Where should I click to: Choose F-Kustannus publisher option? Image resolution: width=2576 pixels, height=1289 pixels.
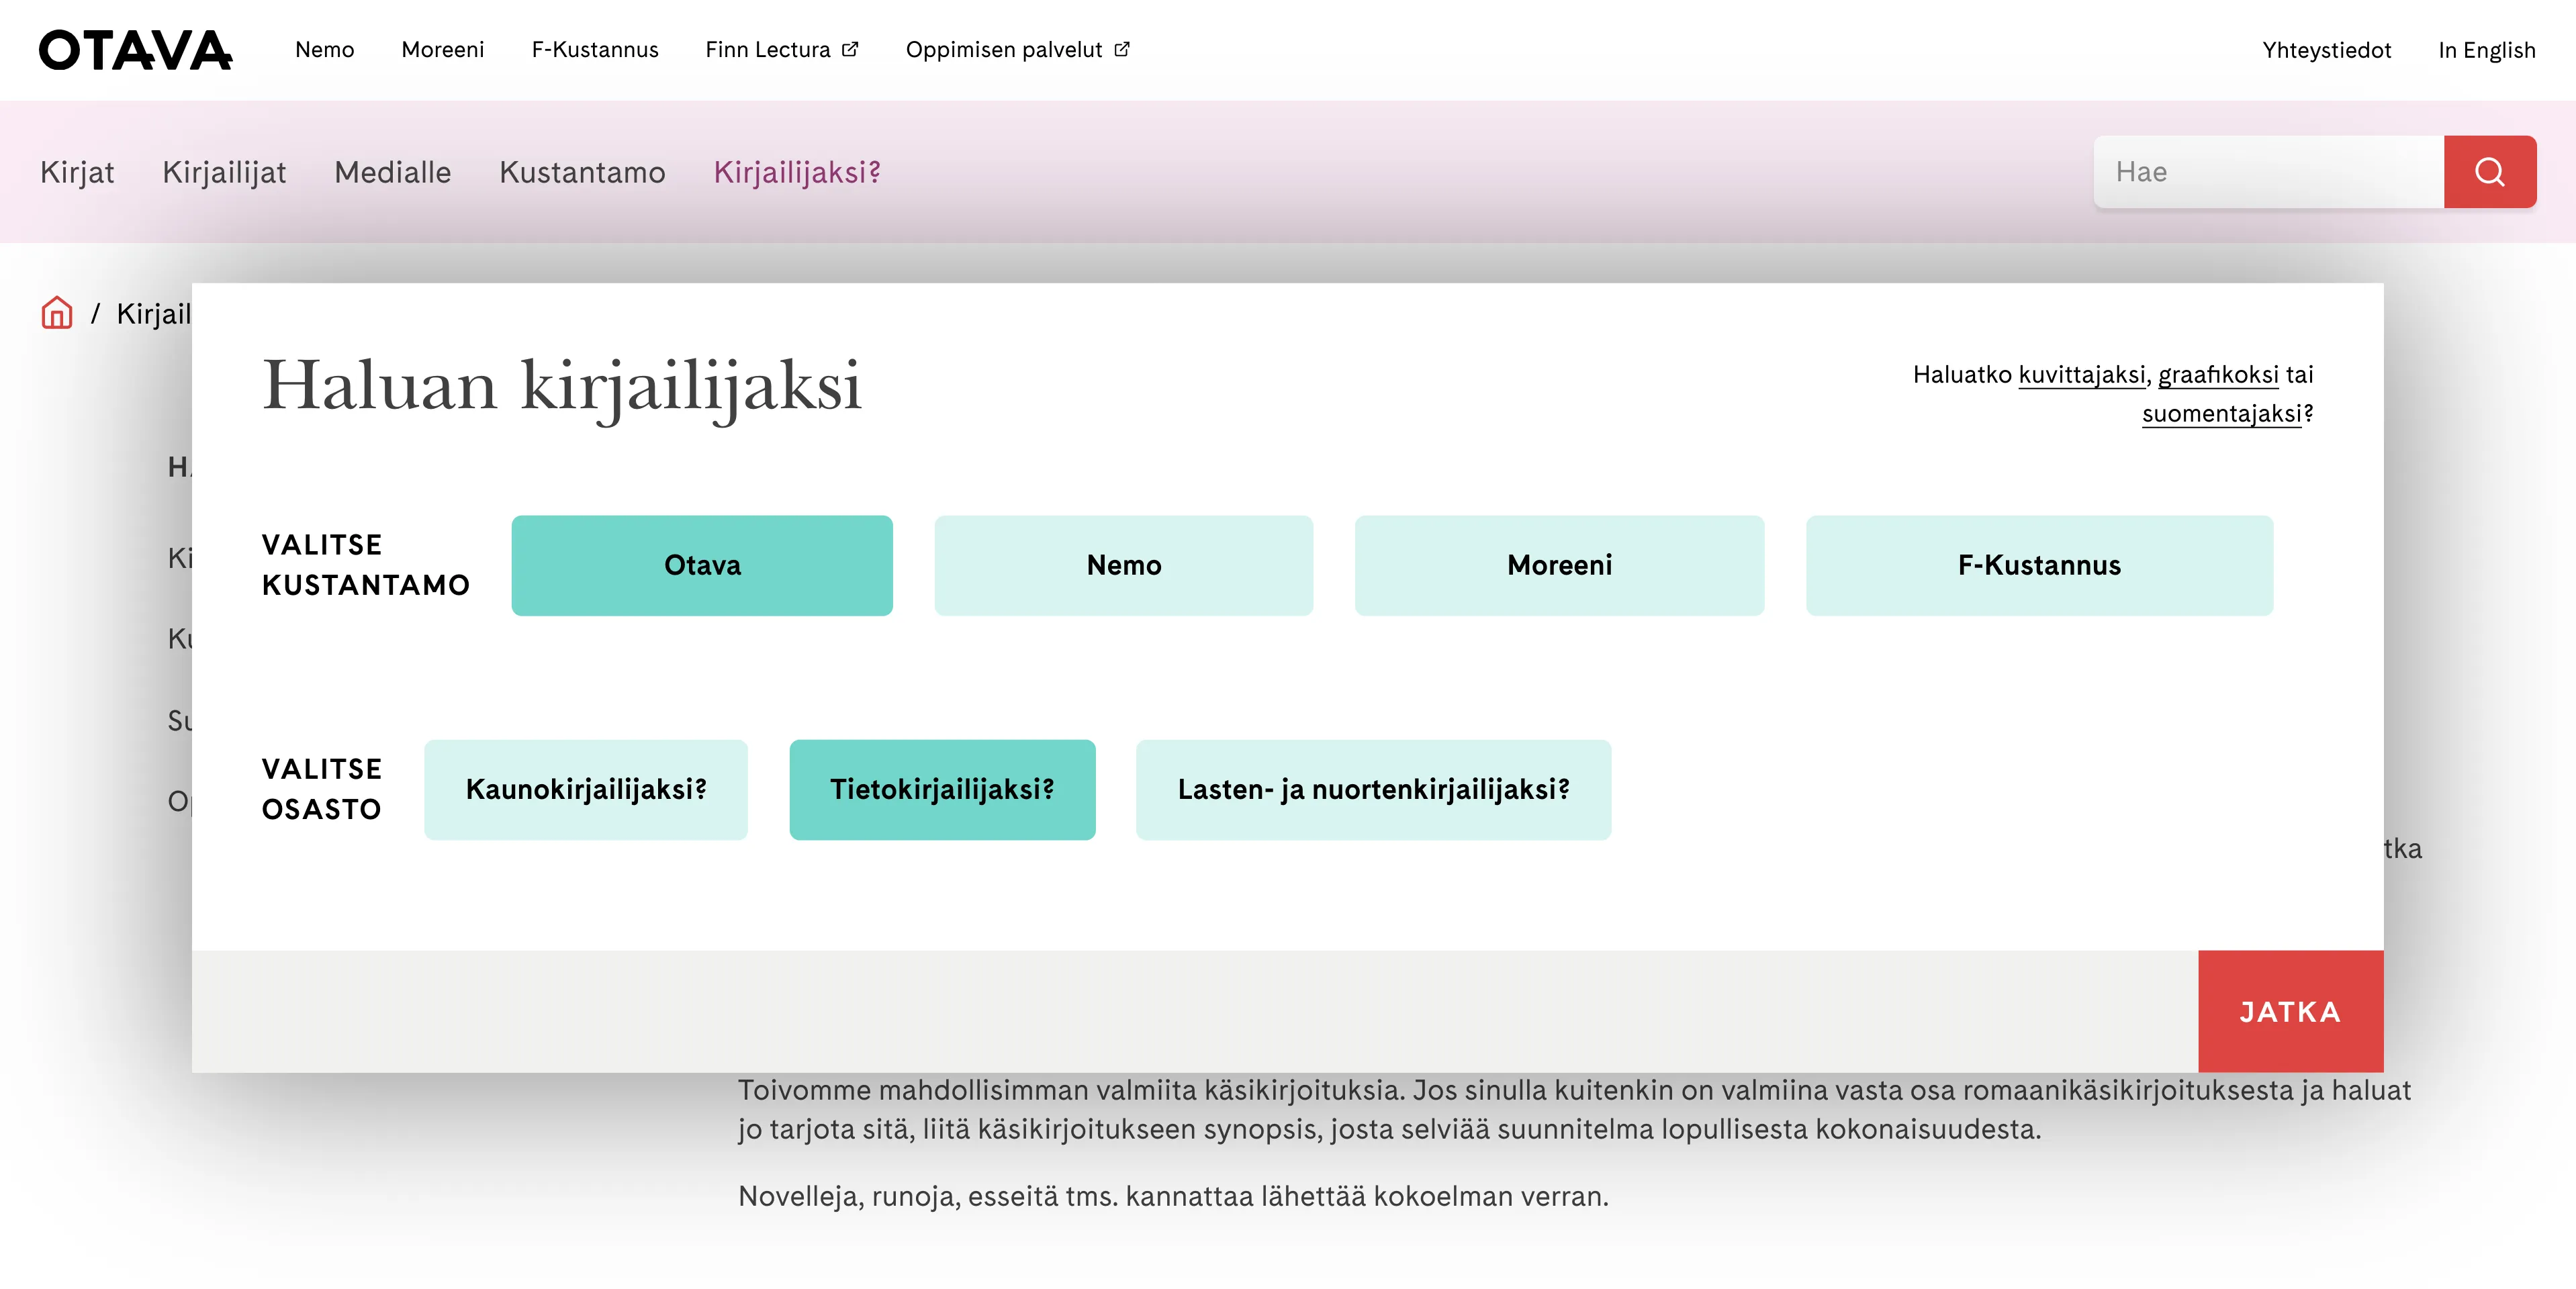(2039, 565)
